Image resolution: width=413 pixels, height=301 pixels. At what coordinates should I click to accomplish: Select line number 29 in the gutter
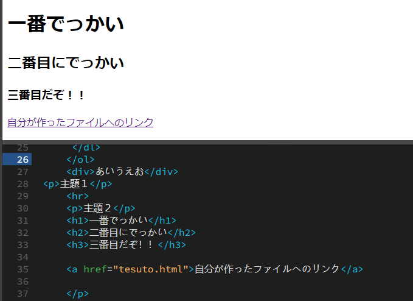point(23,196)
